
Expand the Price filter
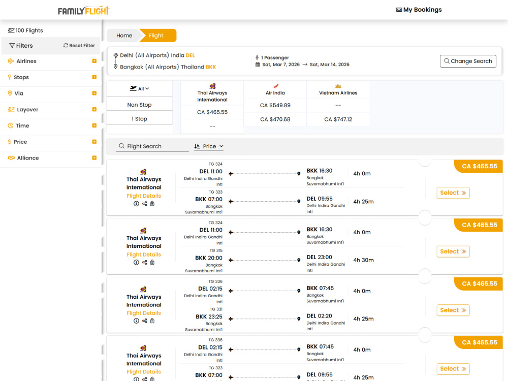click(94, 142)
